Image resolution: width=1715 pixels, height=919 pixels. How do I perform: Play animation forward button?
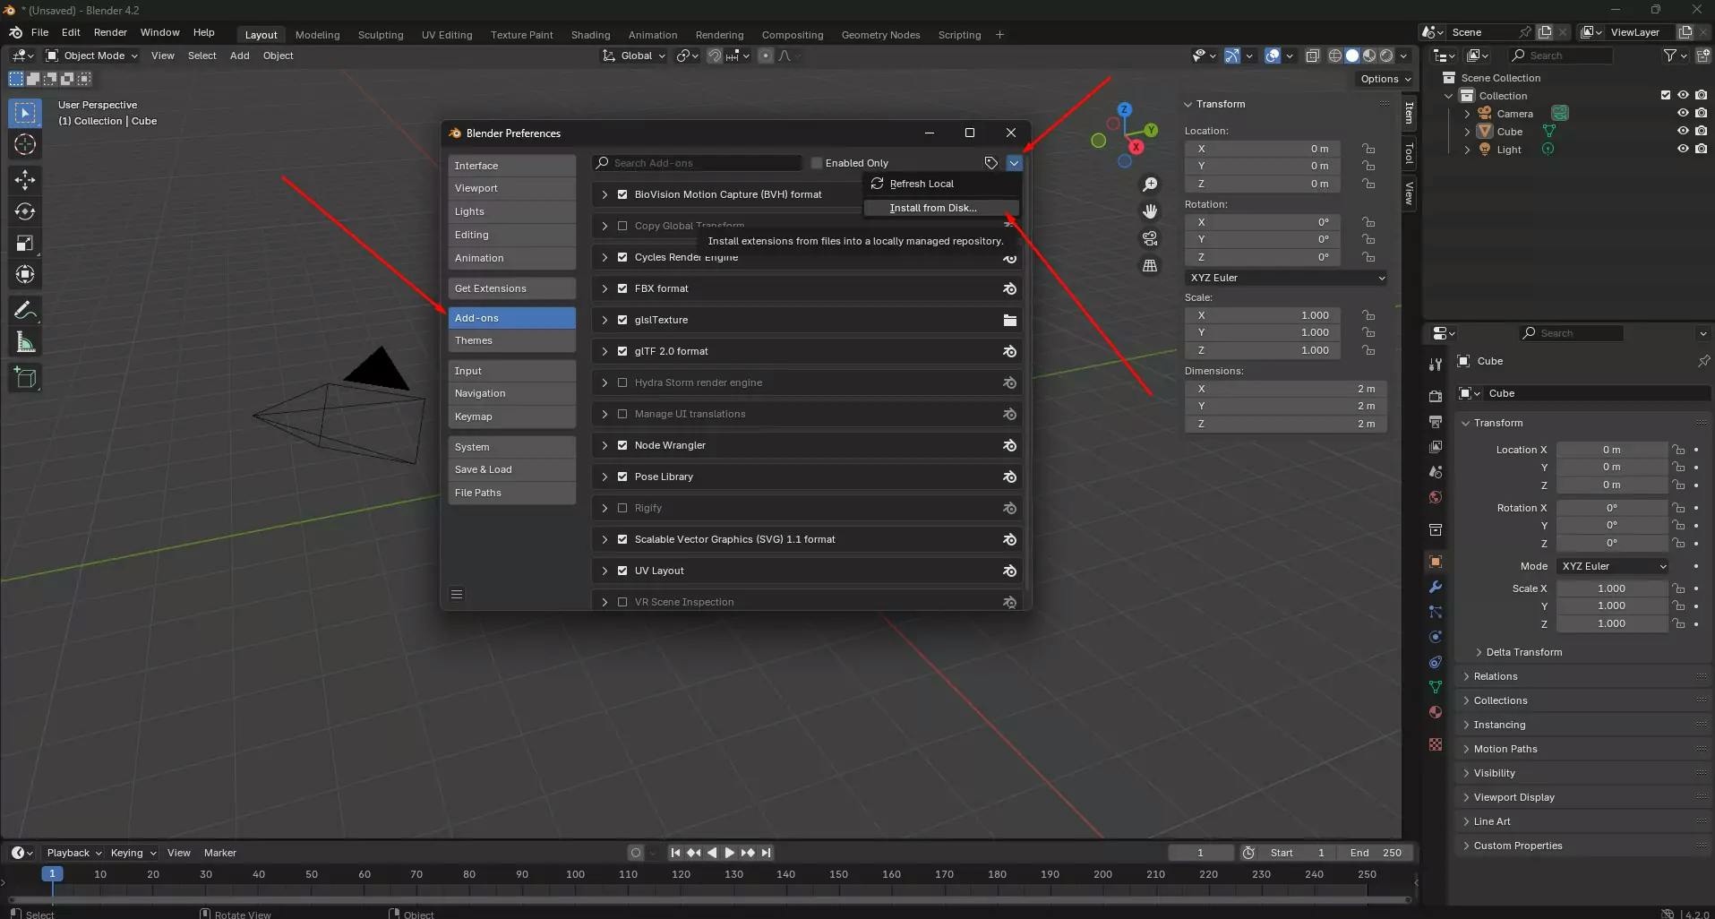729,853
